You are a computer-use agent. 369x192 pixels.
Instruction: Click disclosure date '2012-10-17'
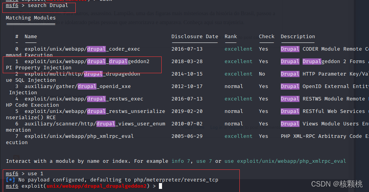coord(187,86)
